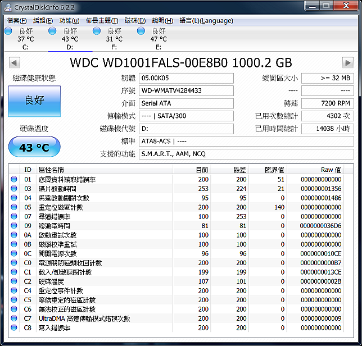Click the 臨界值 column header
Image resolution: width=362 pixels, height=346 pixels.
point(268,170)
